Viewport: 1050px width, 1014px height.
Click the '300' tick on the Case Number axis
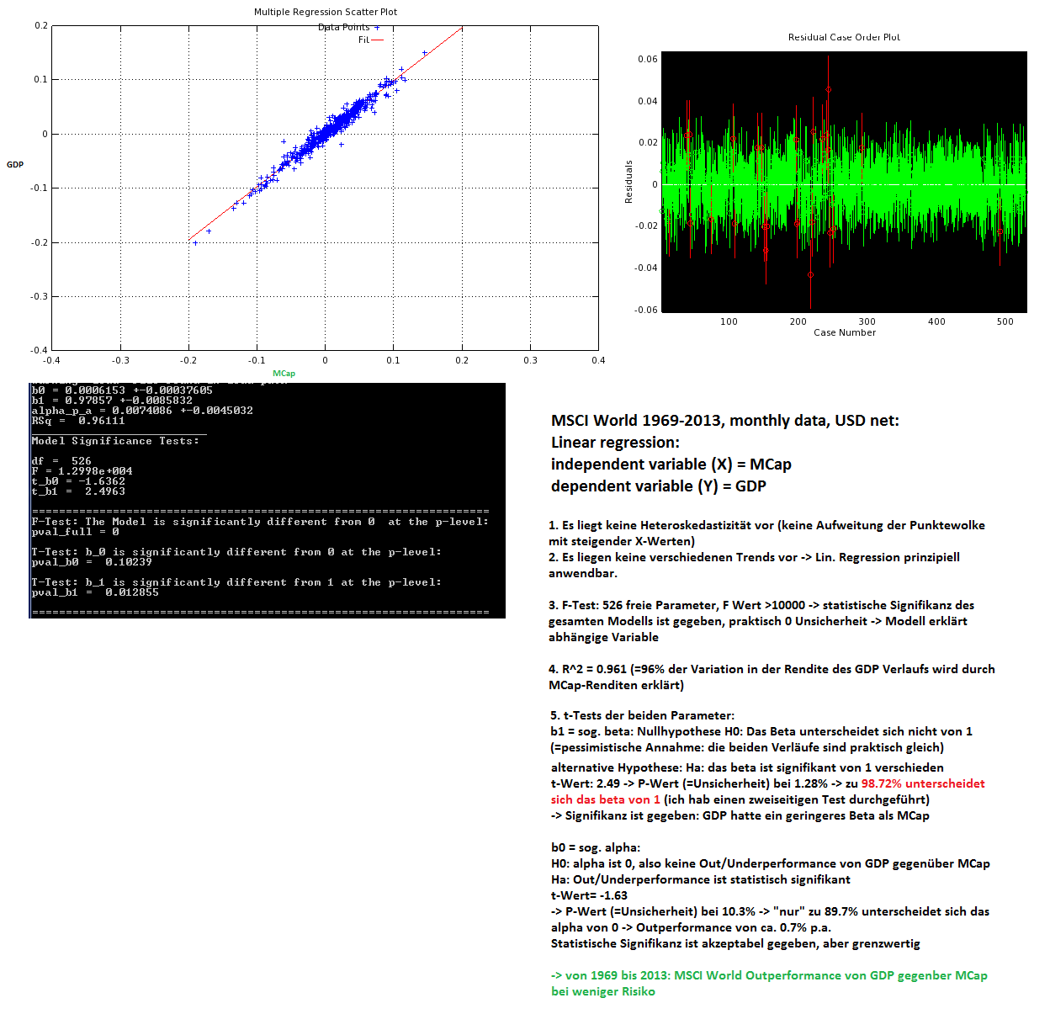867,321
